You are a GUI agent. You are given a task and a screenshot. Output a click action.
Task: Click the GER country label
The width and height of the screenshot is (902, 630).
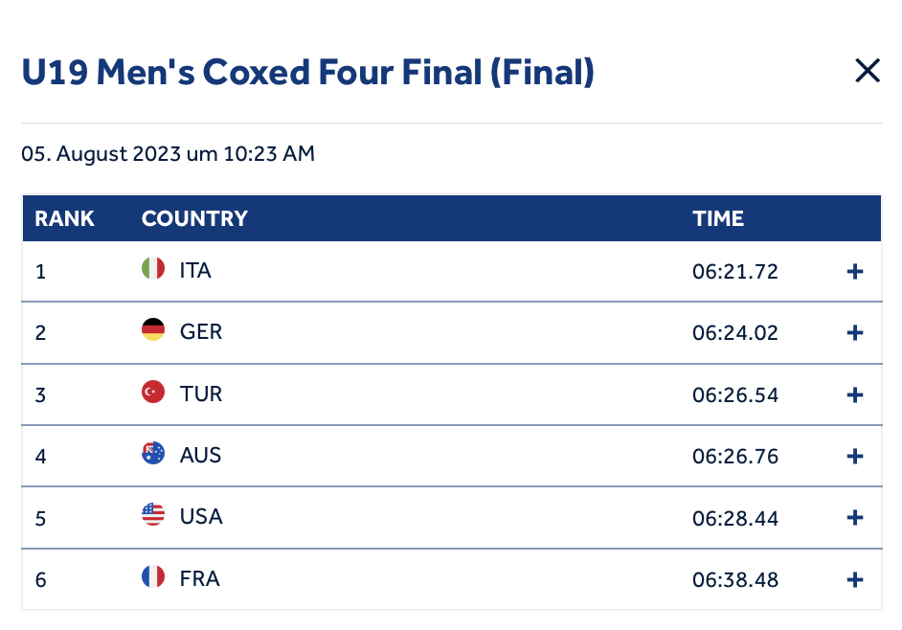(201, 332)
